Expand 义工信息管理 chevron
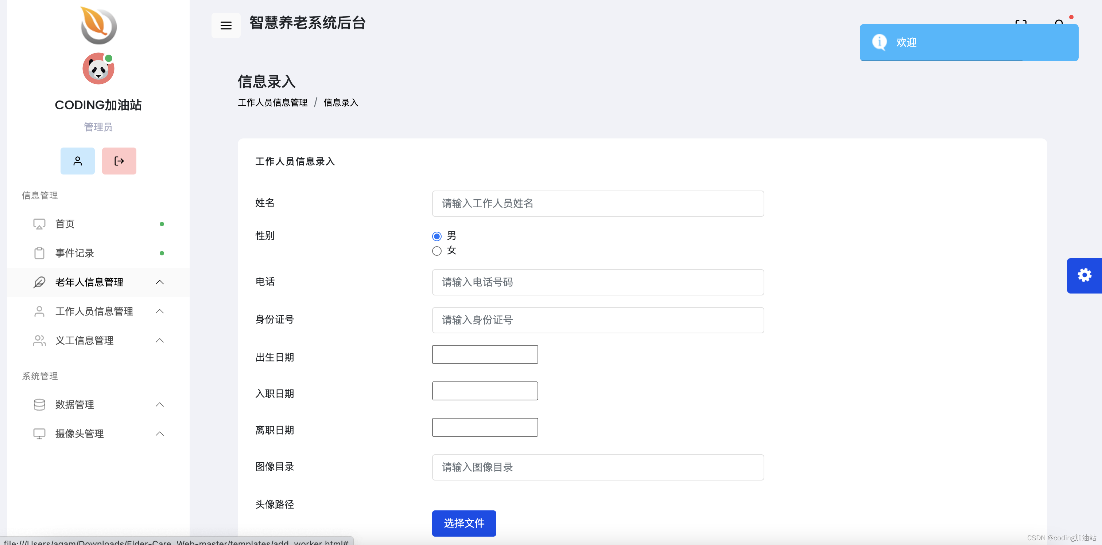Image resolution: width=1102 pixels, height=545 pixels. [160, 340]
